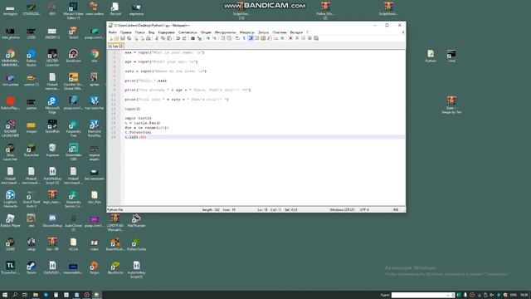Select the Корзина recycle bin icon
The height and width of the screenshot is (299, 531).
tap(52, 150)
